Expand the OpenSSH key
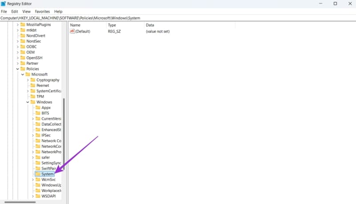 pyautogui.click(x=17, y=58)
